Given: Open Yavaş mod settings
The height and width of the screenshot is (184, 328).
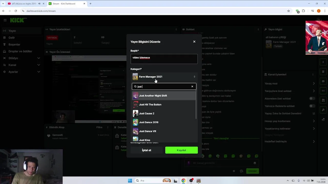Looking at the screenshot, I should (290, 84).
